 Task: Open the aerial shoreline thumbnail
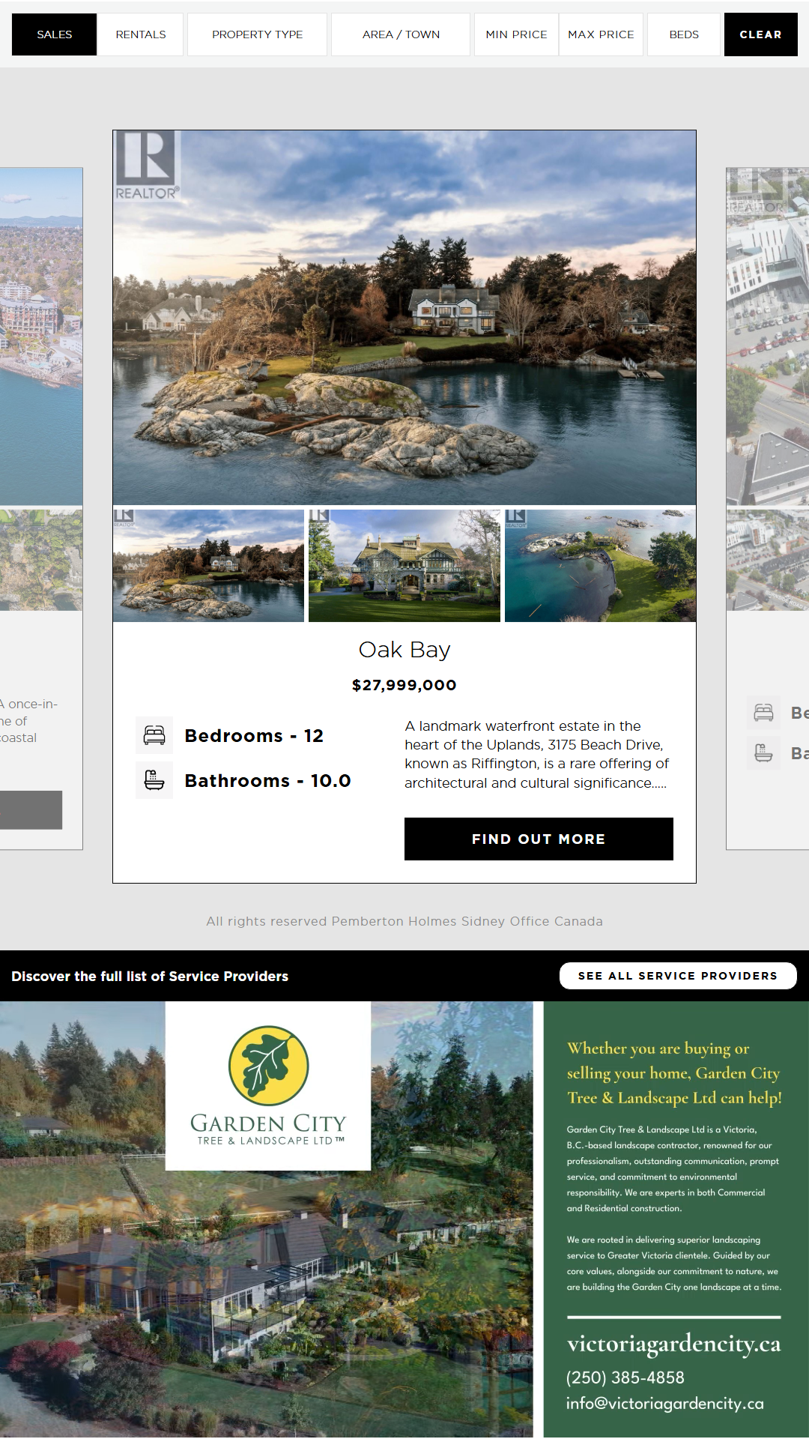pos(600,566)
